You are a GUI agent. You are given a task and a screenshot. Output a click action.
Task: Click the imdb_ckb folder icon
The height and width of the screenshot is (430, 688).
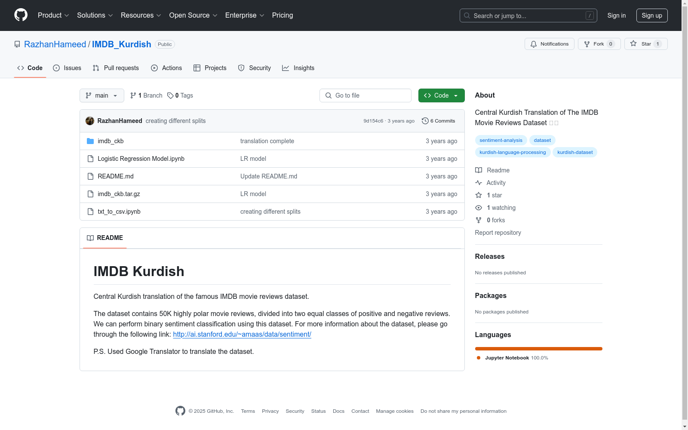[x=90, y=141]
